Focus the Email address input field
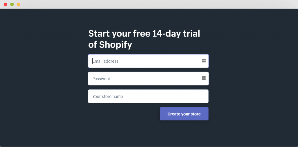This screenshot has width=298, height=148. 148,61
